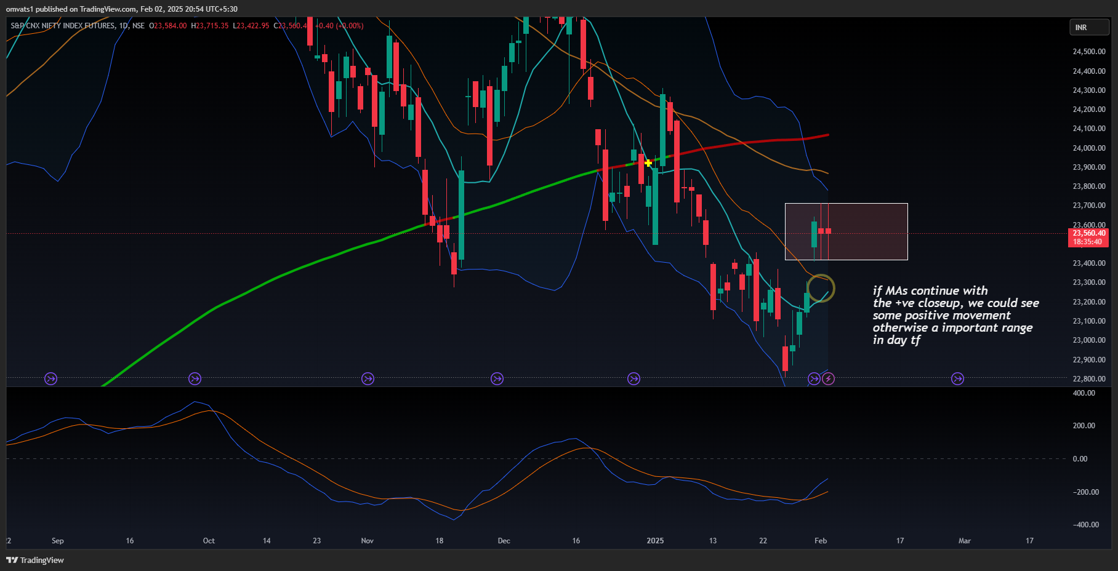
Task: Click the current price label 23,560.40
Action: point(1088,233)
